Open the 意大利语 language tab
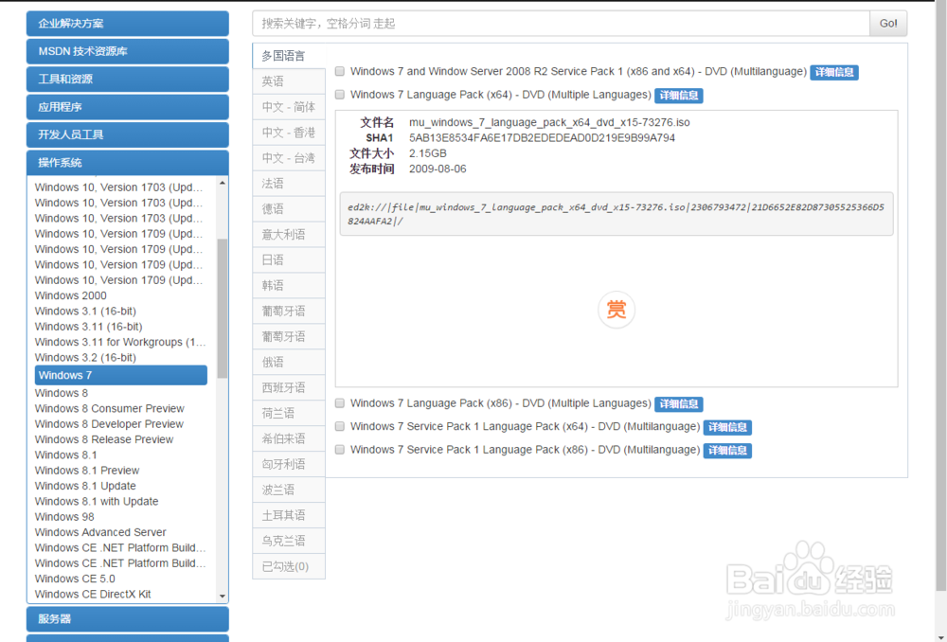This screenshot has width=947, height=642. click(x=289, y=234)
